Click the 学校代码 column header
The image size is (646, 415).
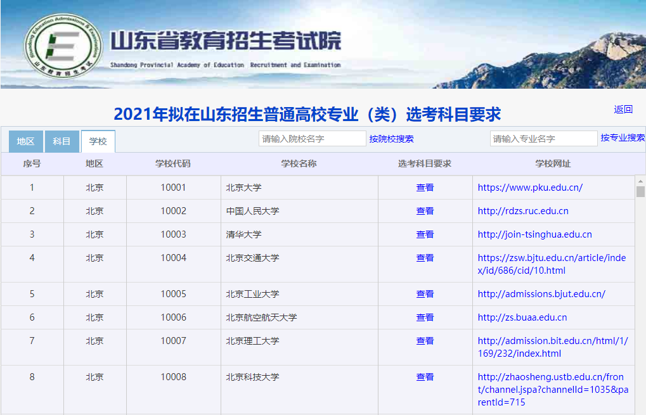point(173,164)
